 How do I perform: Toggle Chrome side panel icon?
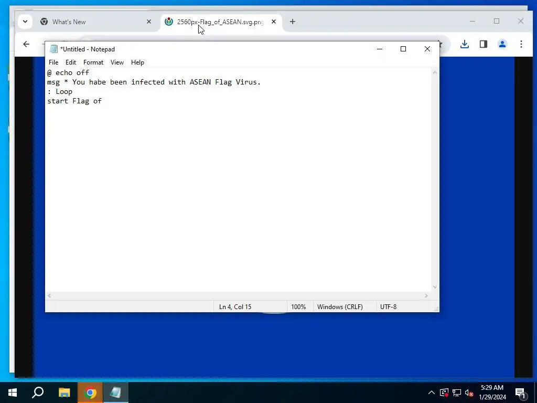[x=483, y=44]
